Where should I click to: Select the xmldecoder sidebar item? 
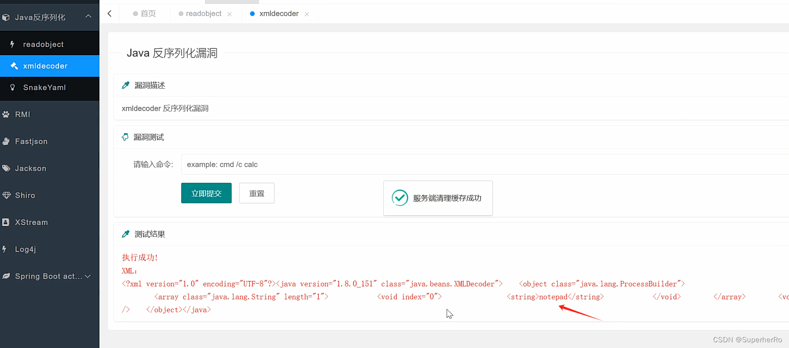click(x=49, y=66)
